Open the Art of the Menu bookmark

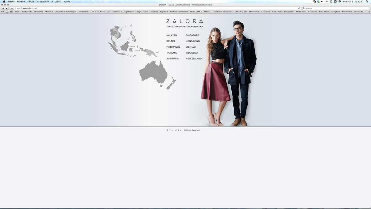[101, 12]
